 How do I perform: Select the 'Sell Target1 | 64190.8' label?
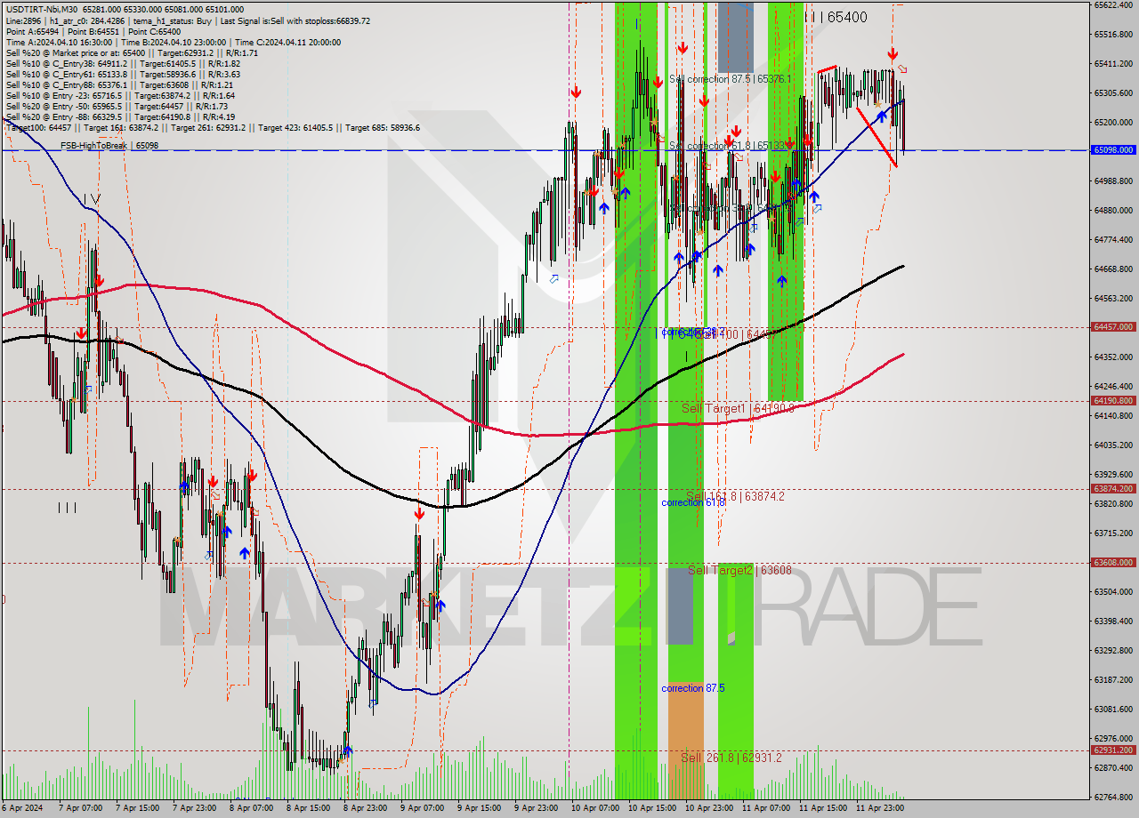click(738, 408)
